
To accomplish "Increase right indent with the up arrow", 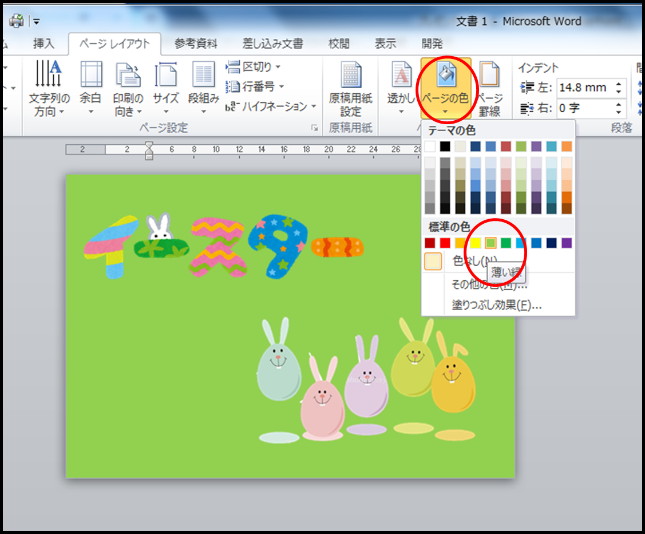I will pyautogui.click(x=619, y=105).
